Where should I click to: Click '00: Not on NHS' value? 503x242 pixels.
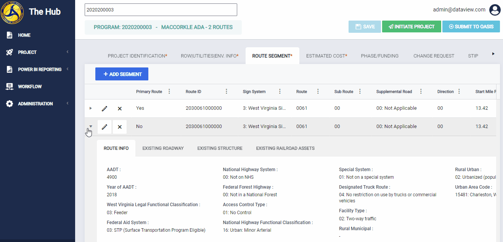238,177
